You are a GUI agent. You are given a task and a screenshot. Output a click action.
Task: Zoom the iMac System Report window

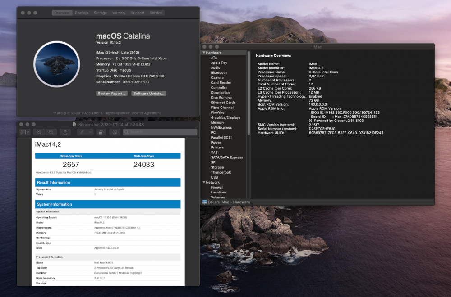(217, 47)
